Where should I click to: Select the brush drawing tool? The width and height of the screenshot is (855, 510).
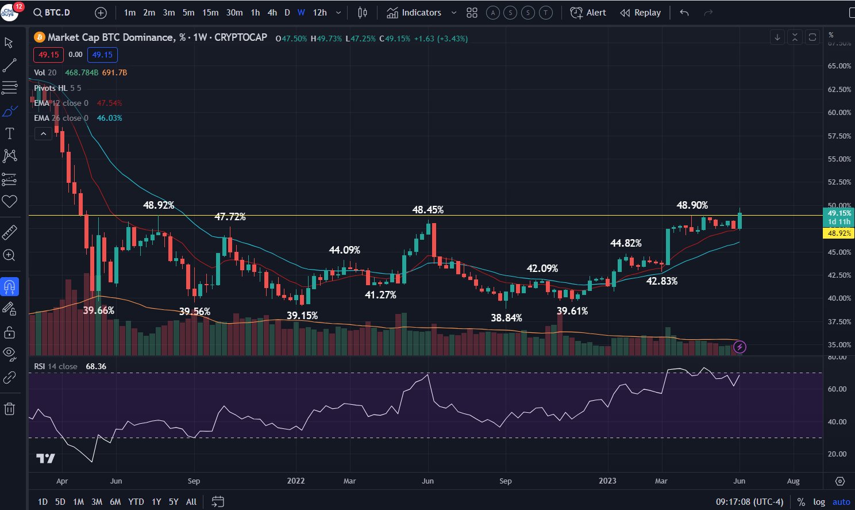(9, 111)
